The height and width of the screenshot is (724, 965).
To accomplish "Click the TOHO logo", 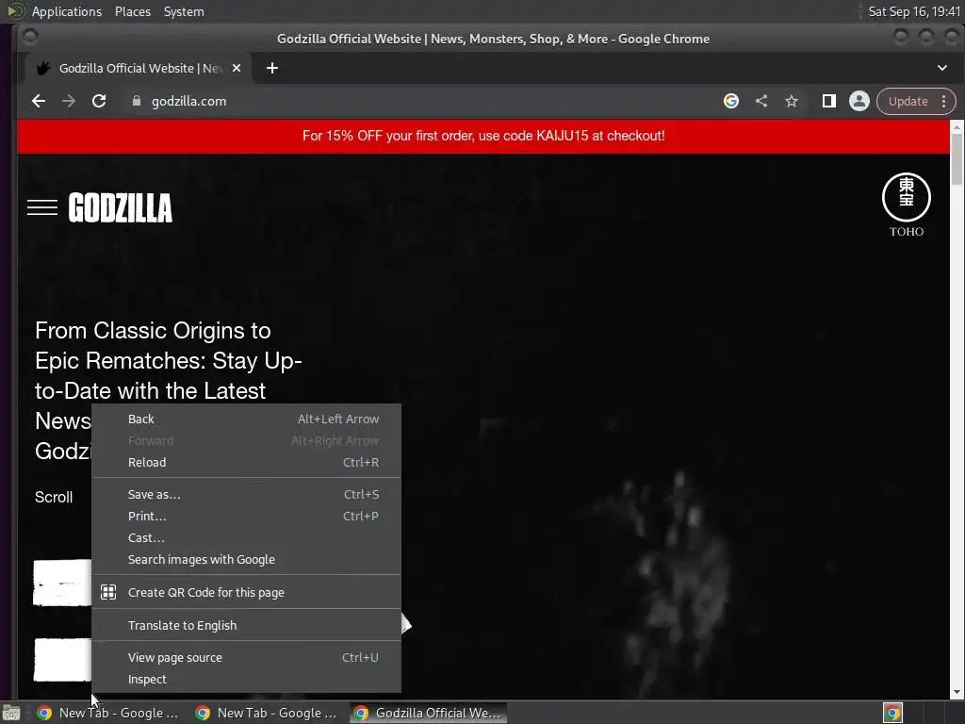I will [x=906, y=205].
